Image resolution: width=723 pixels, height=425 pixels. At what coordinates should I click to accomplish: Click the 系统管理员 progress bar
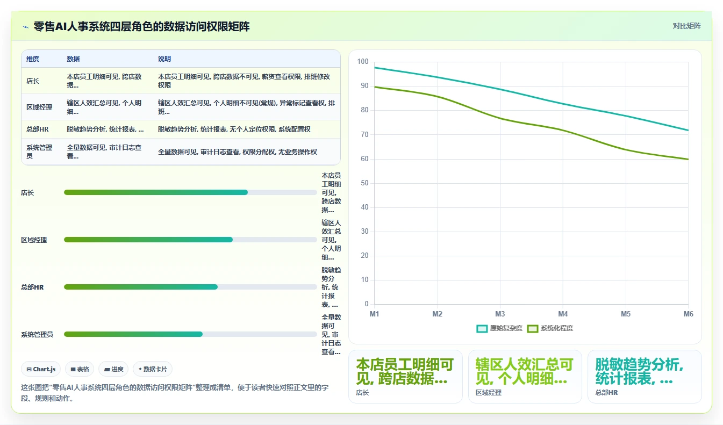click(190, 334)
